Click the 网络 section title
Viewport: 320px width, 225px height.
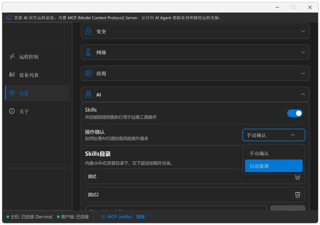point(101,53)
